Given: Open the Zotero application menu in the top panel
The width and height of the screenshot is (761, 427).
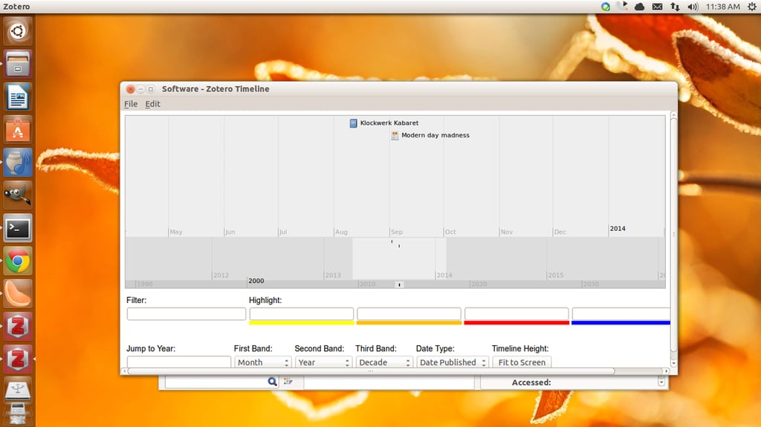Looking at the screenshot, I should coord(16,6).
